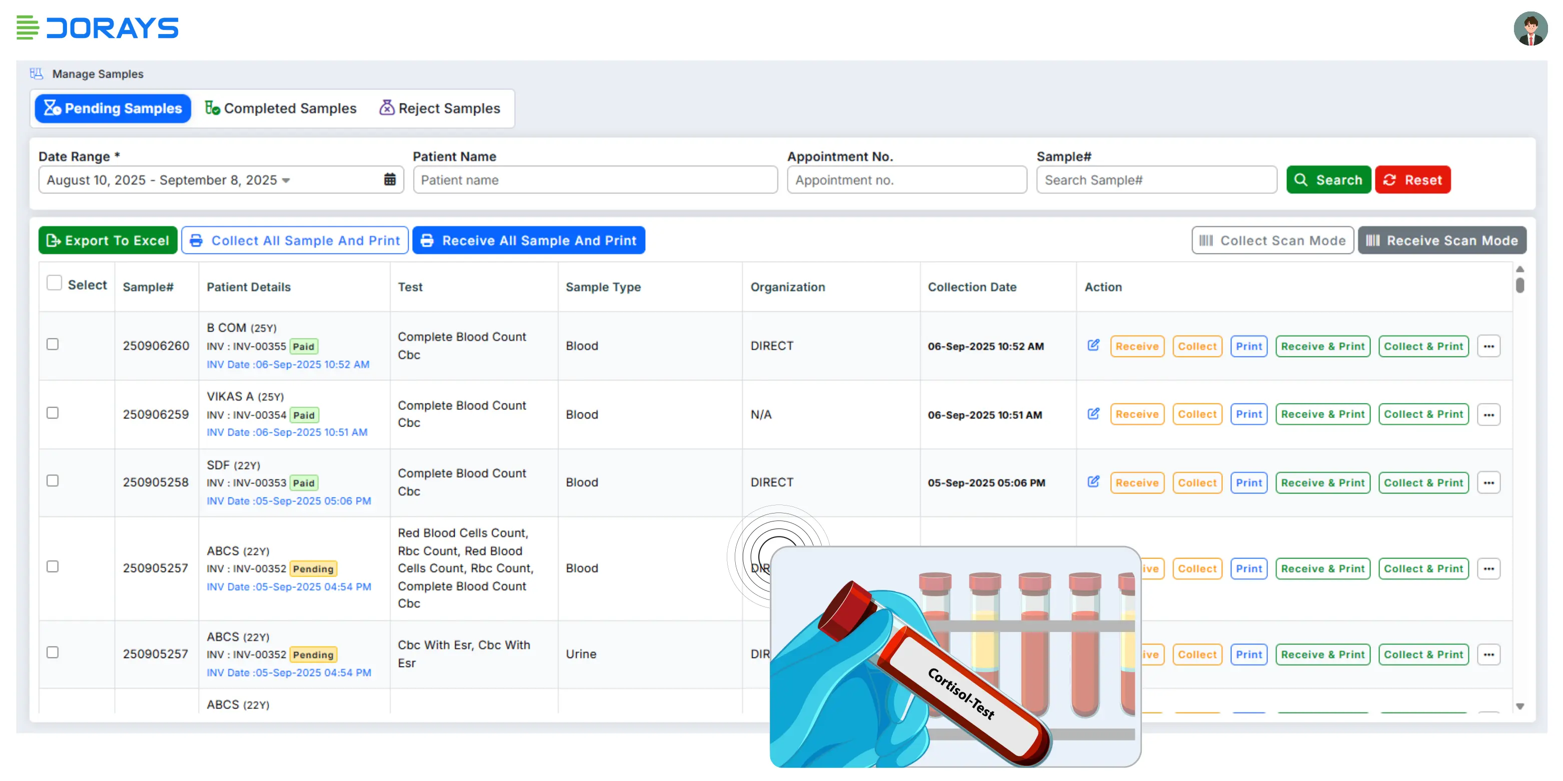The height and width of the screenshot is (781, 1563).
Task: Switch to Completed Samples tab
Action: [x=280, y=108]
